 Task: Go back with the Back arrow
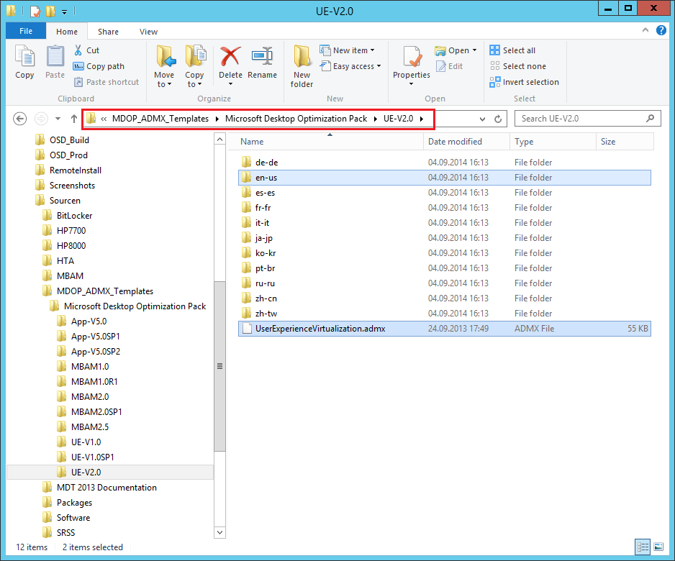click(x=20, y=119)
